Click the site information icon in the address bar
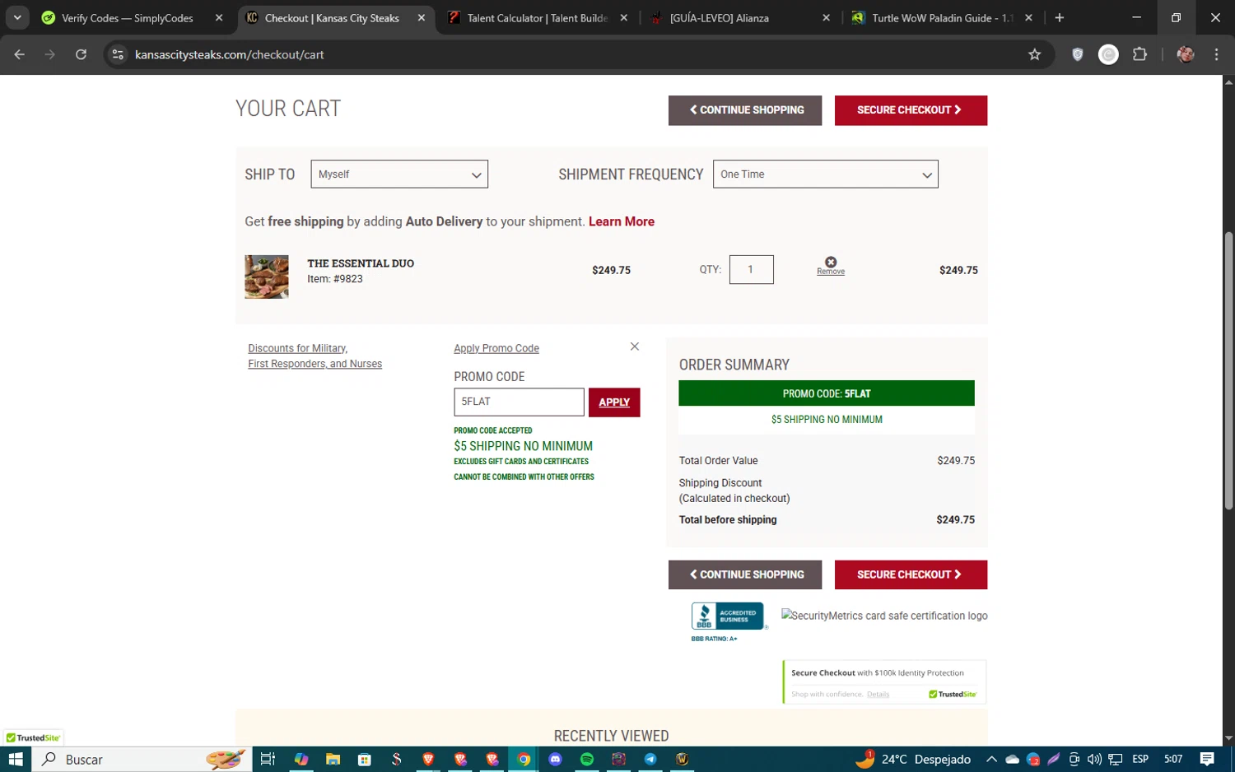 [118, 54]
